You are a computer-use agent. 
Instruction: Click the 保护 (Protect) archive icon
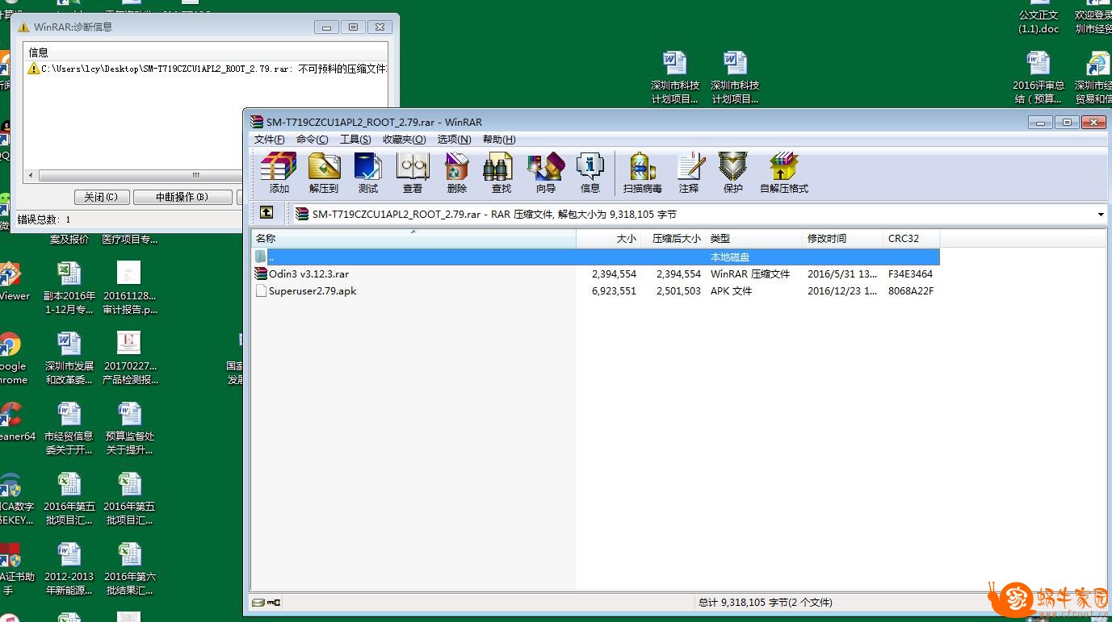(x=733, y=173)
